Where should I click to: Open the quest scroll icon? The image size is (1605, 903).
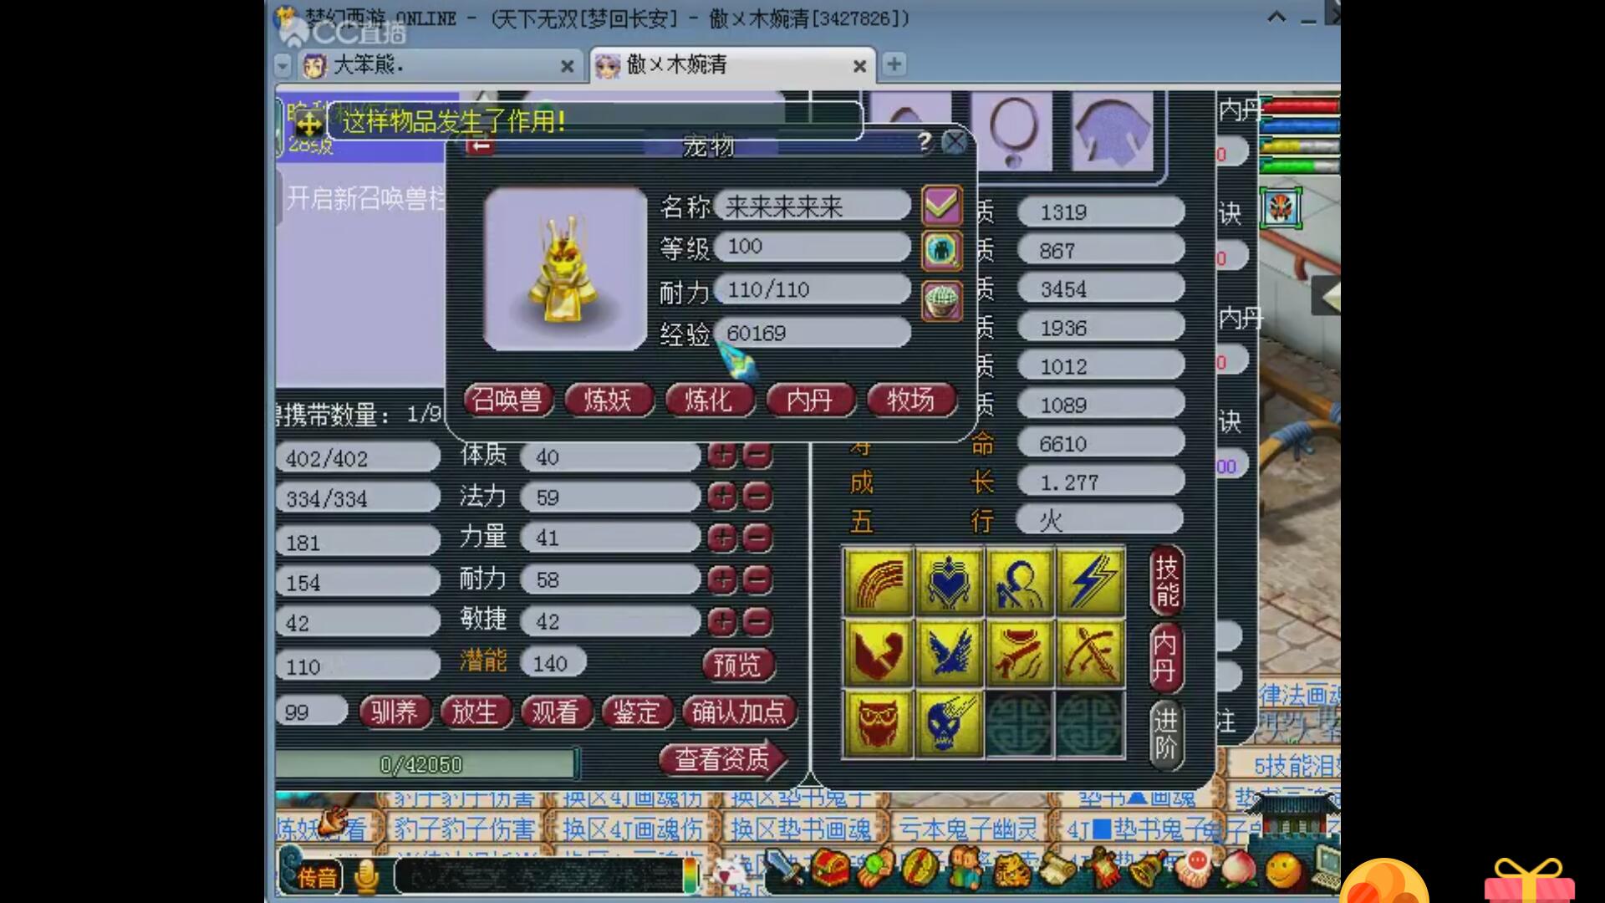[x=1057, y=870]
